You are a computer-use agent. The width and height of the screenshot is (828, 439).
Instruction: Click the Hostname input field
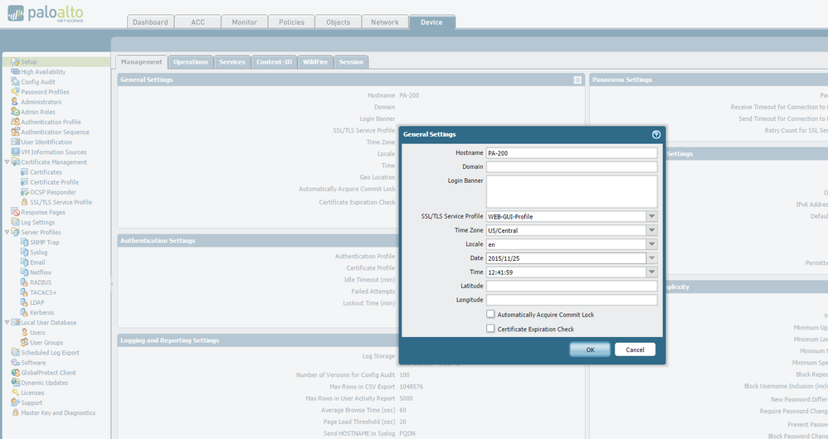571,153
